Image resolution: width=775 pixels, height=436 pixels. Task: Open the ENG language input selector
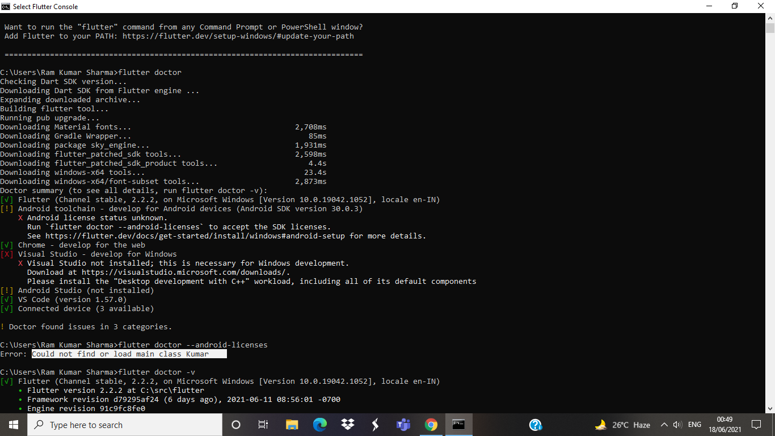694,425
